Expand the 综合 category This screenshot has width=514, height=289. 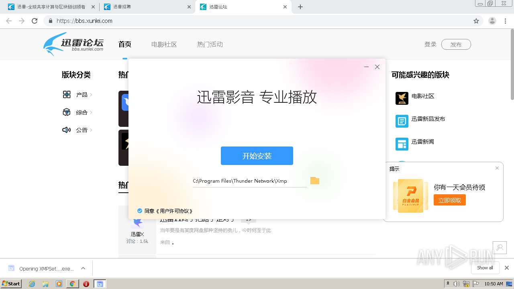click(84, 112)
